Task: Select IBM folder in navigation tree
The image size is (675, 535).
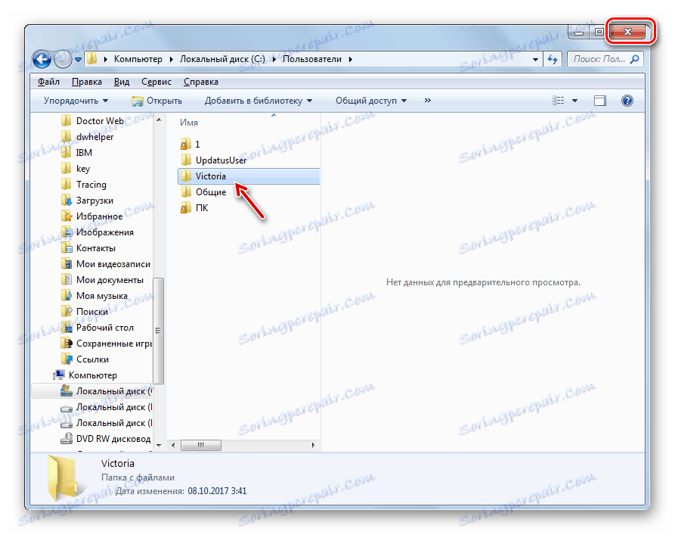Action: pyautogui.click(x=83, y=153)
